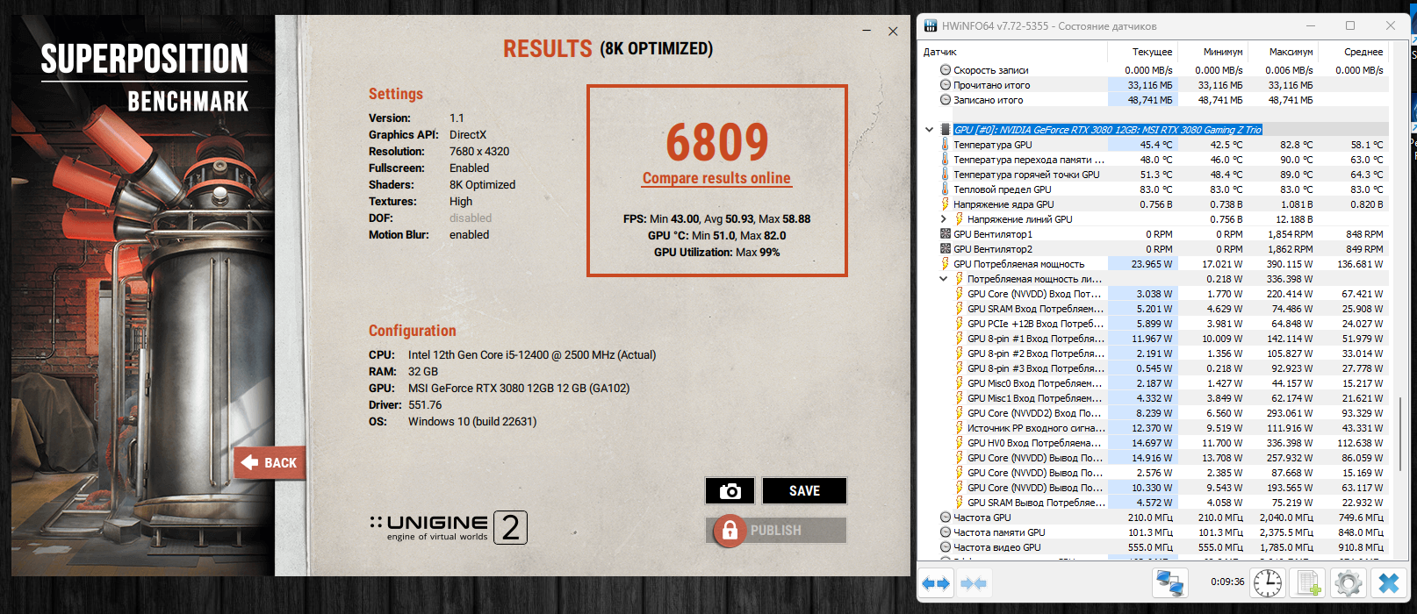Close the Superposition results window

pos(893,31)
